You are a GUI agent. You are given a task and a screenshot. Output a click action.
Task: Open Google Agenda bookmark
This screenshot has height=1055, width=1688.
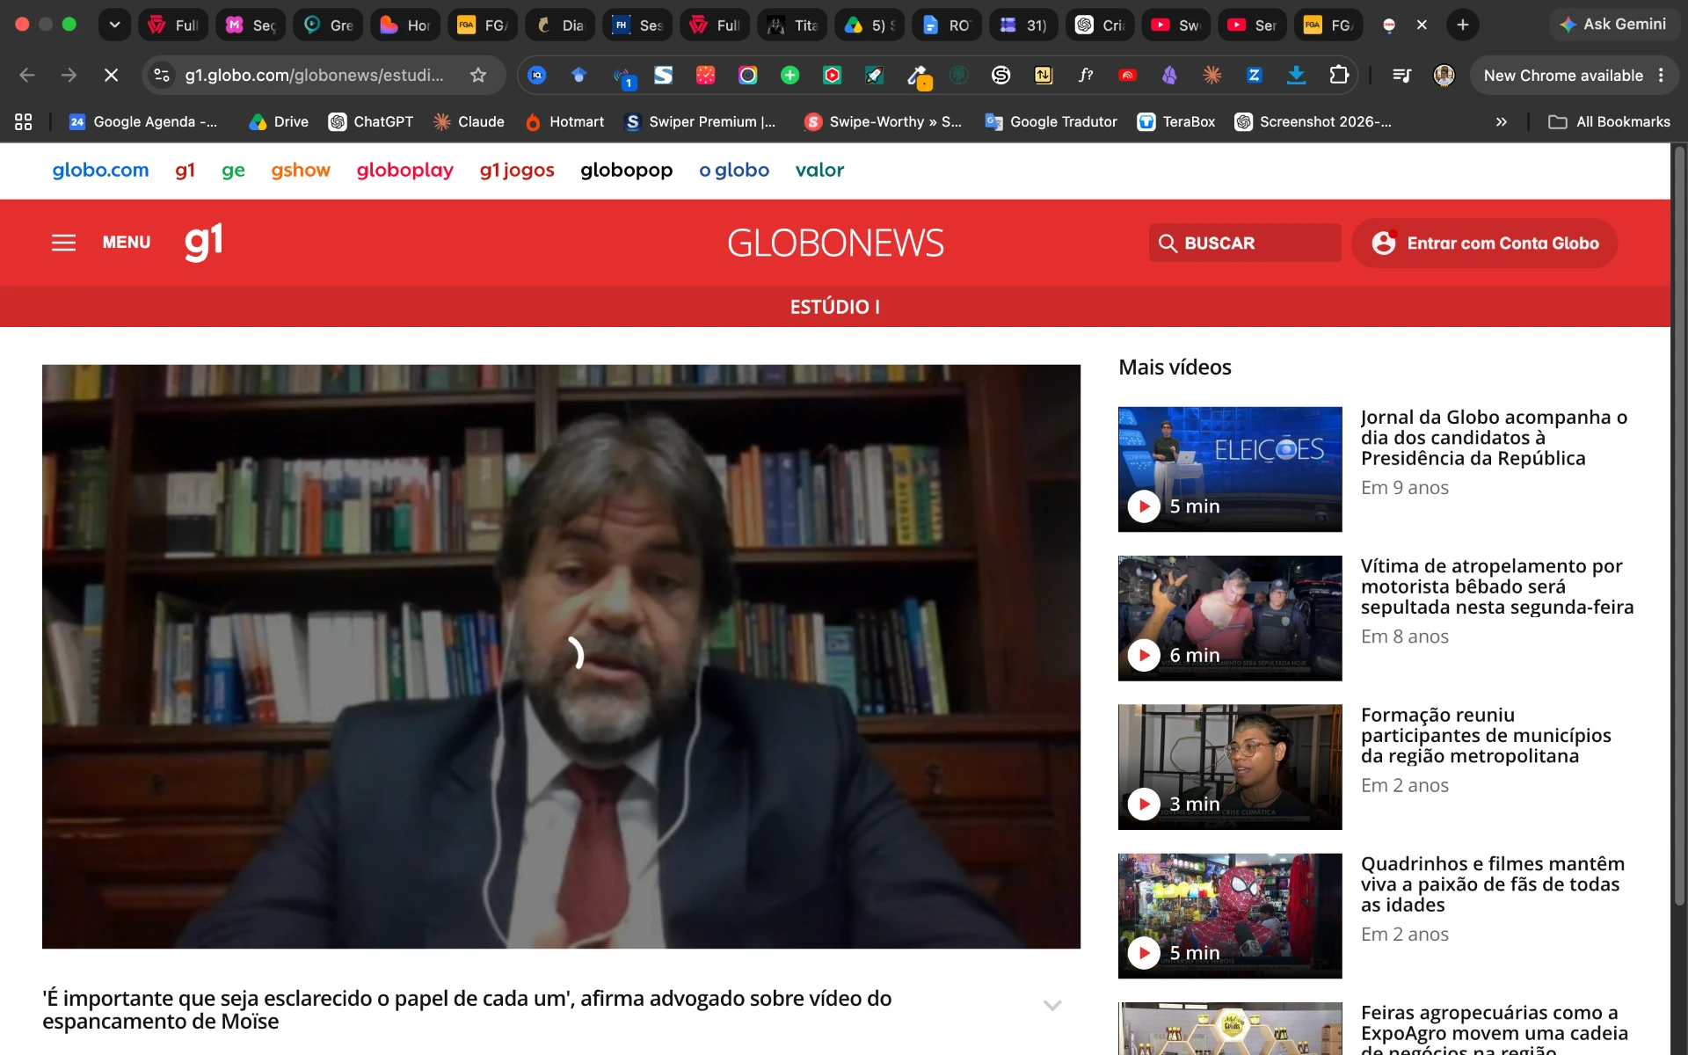click(143, 122)
